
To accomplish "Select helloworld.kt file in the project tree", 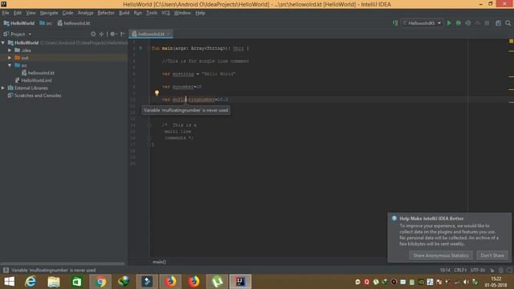I will pyautogui.click(x=41, y=73).
